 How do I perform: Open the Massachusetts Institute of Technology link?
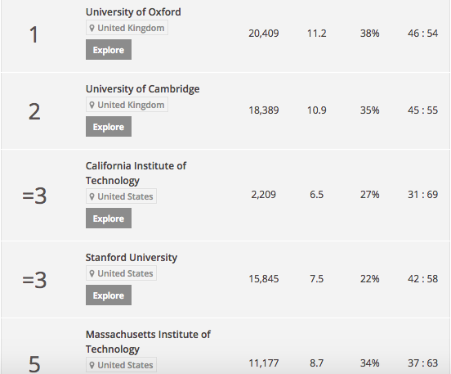click(148, 342)
